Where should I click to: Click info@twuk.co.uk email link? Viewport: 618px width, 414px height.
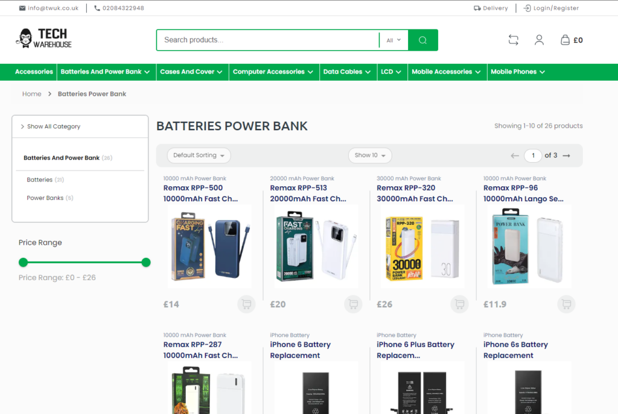[x=53, y=8]
